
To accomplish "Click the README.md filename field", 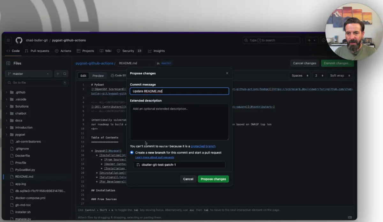I will pyautogui.click(x=136, y=63).
